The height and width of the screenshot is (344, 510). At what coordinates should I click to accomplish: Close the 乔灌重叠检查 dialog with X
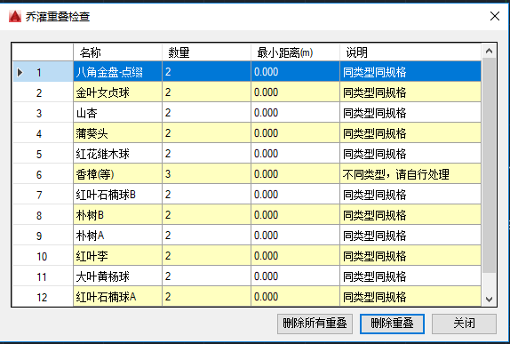[x=495, y=16]
